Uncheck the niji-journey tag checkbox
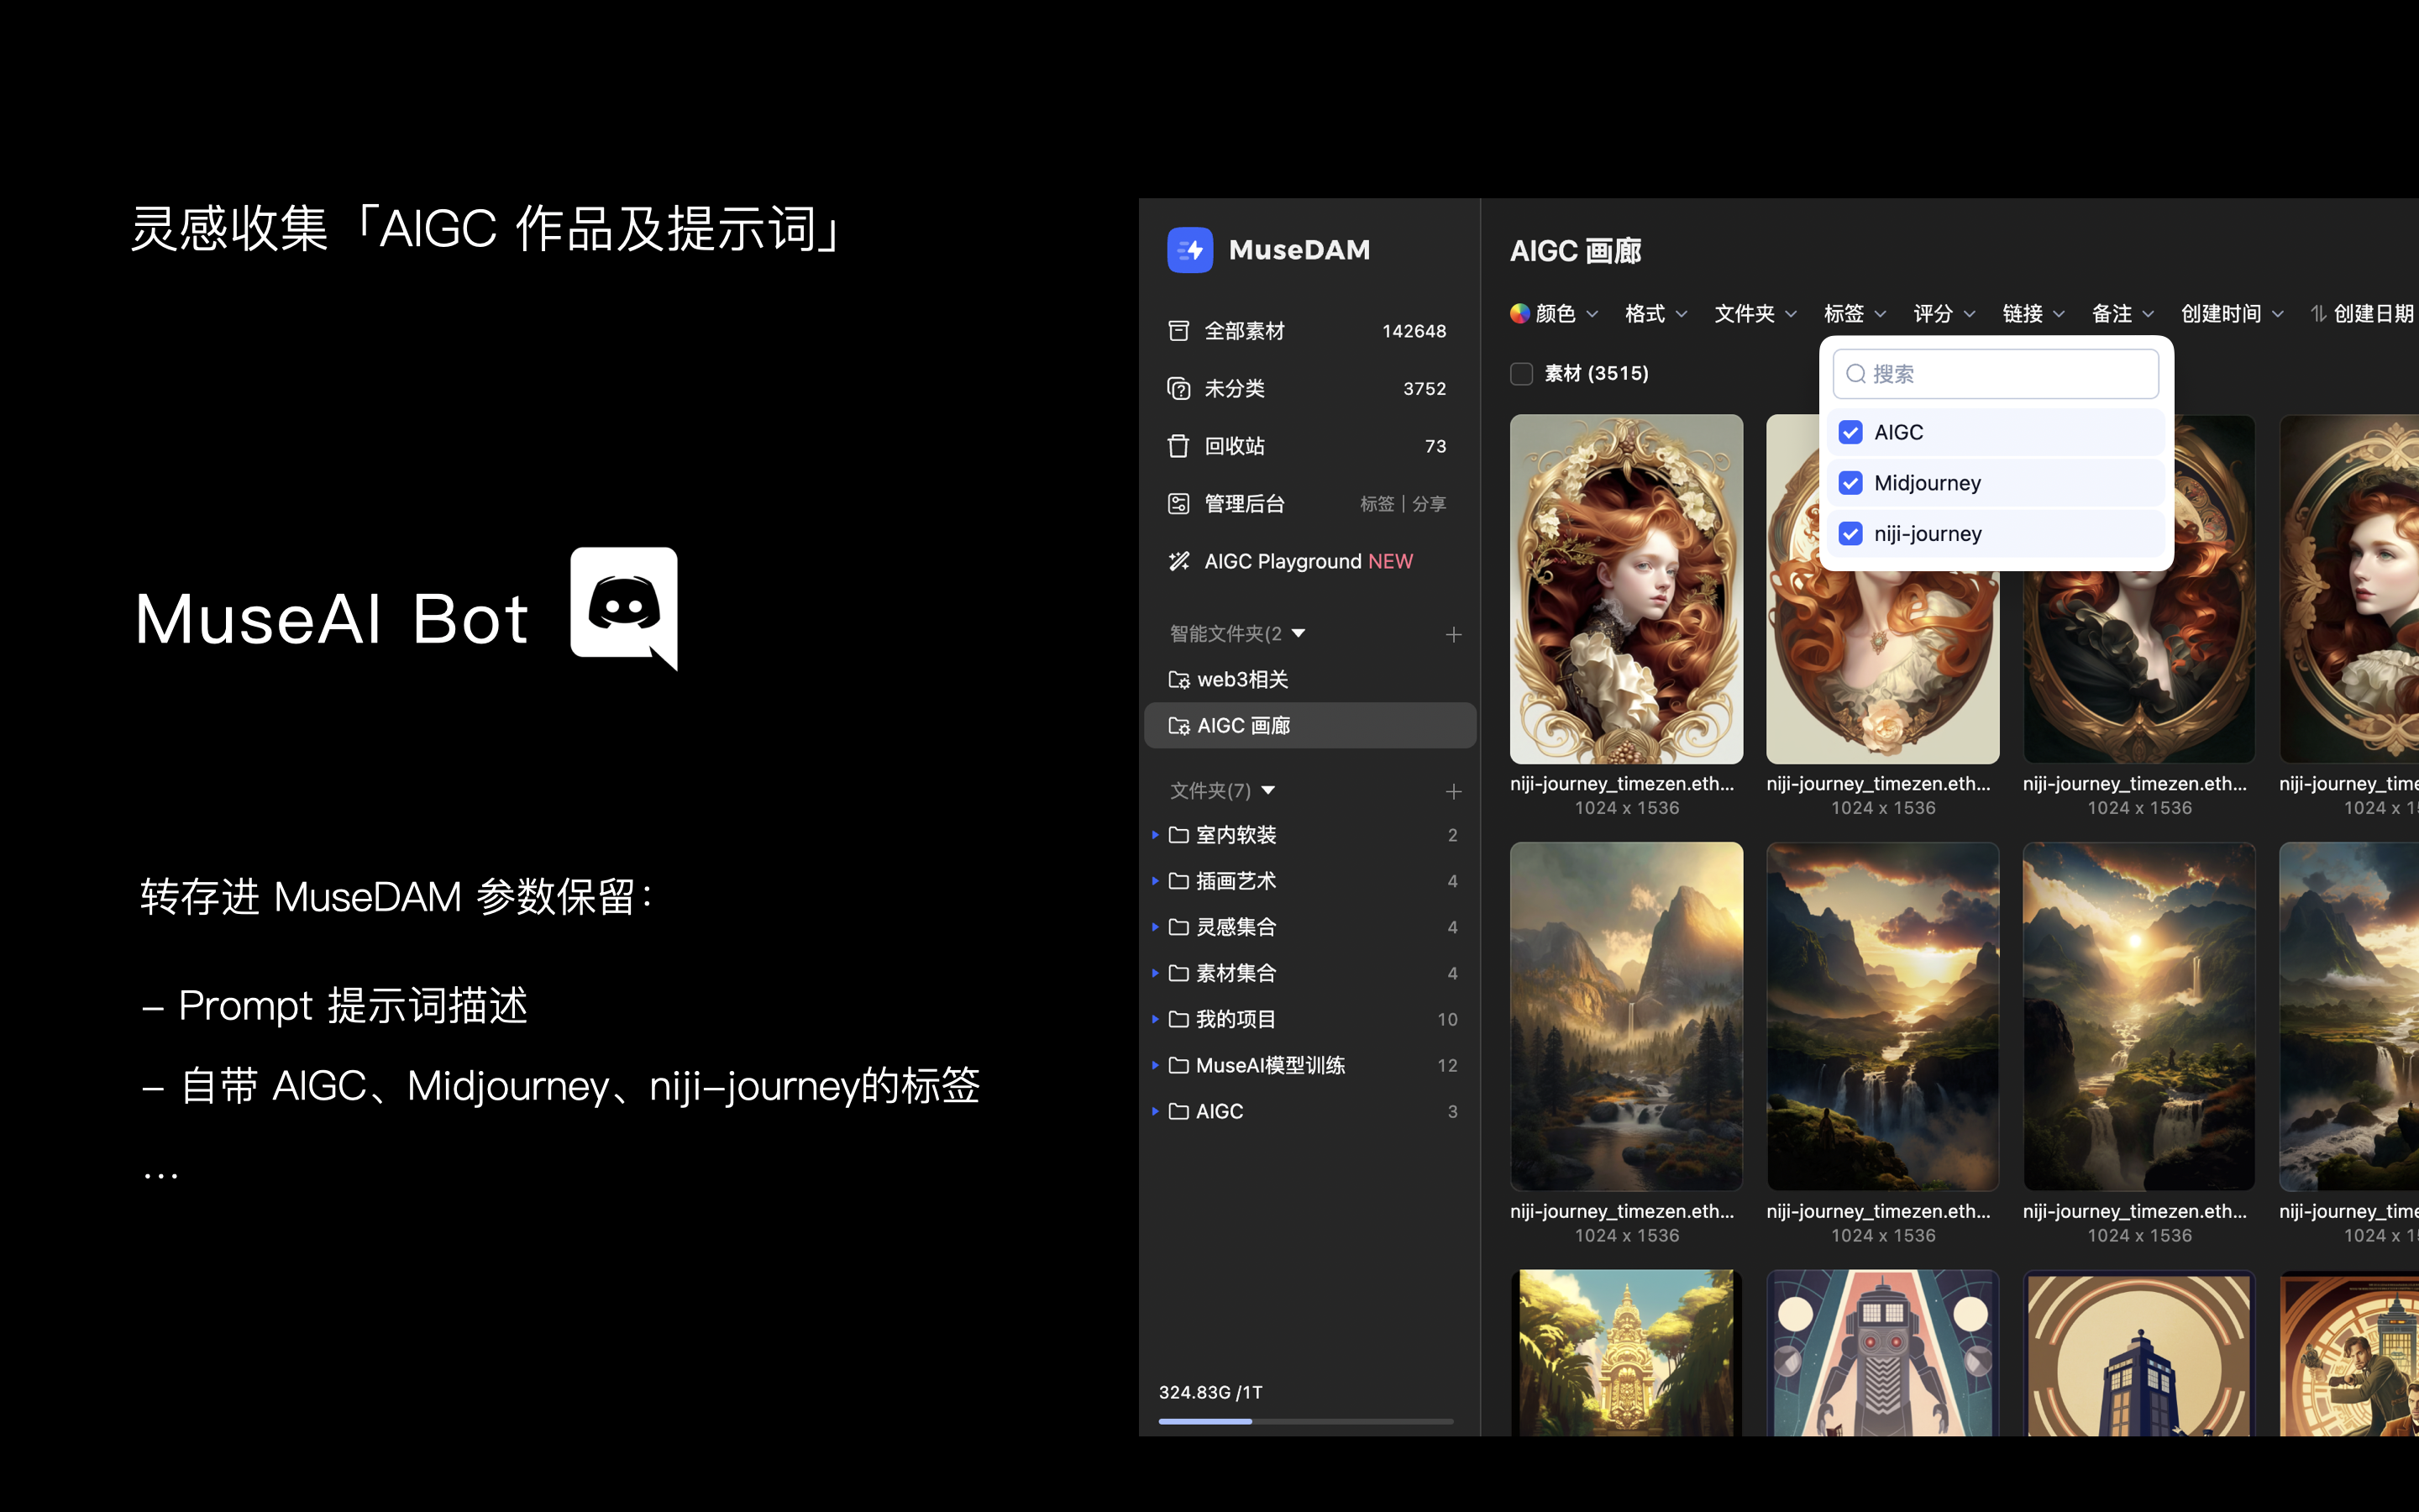 pos(1850,534)
